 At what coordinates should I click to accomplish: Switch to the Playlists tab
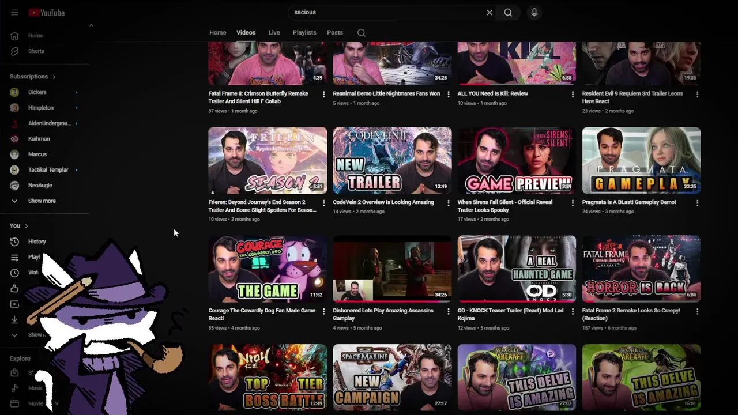pos(304,33)
